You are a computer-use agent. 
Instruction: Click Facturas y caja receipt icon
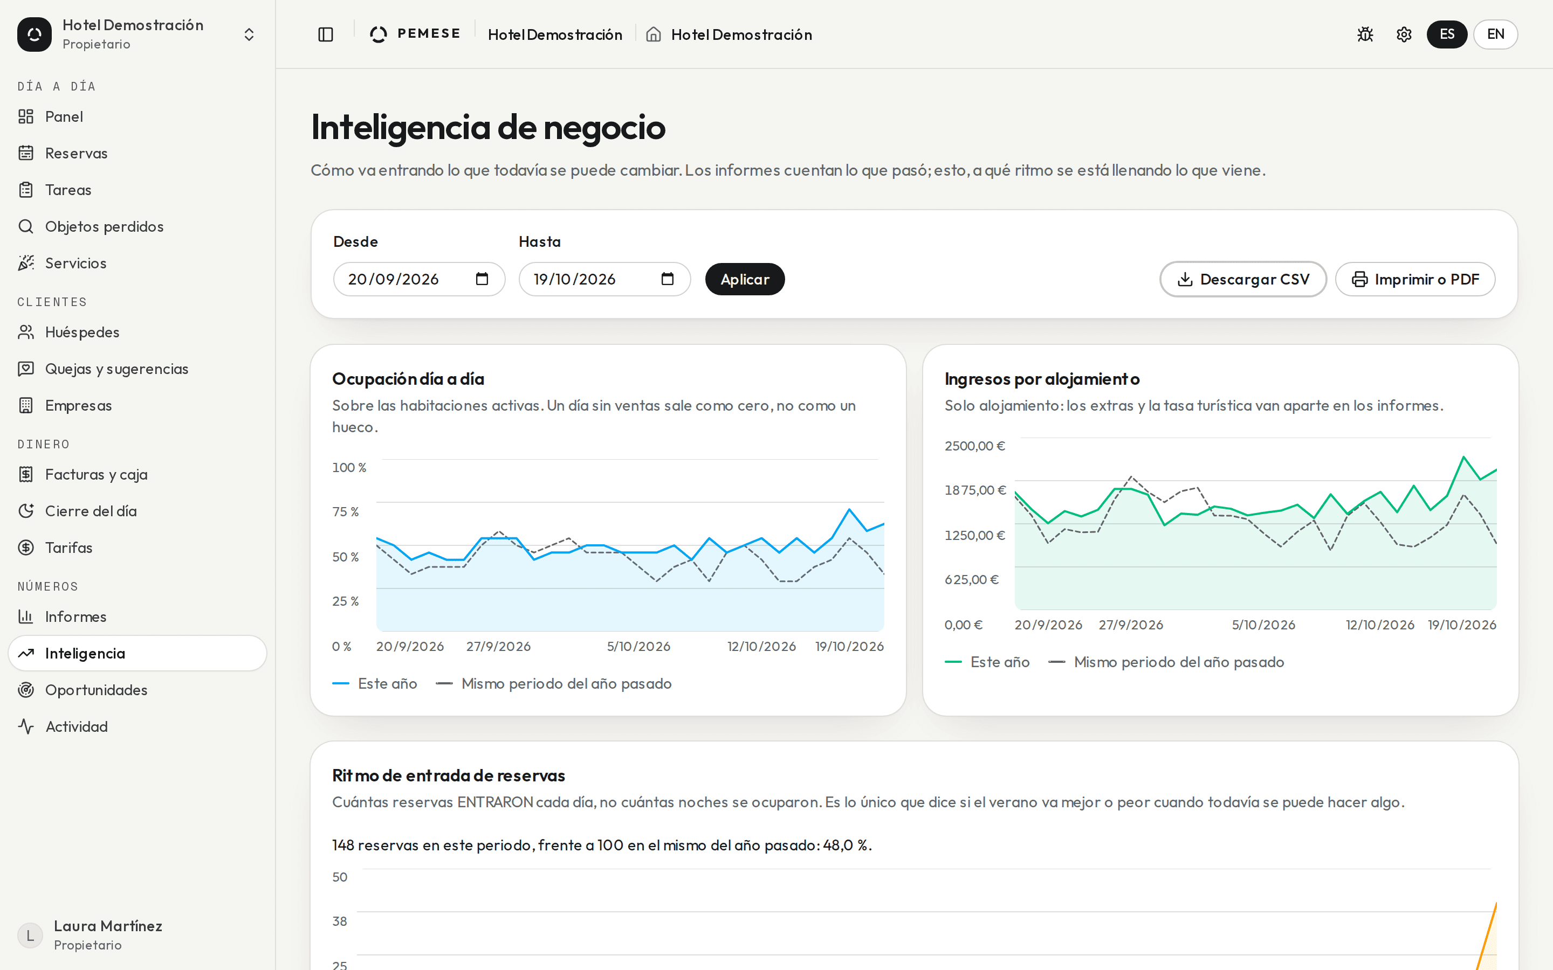tap(26, 475)
